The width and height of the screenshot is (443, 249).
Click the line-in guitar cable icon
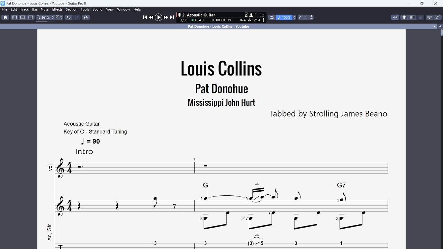tap(438, 17)
